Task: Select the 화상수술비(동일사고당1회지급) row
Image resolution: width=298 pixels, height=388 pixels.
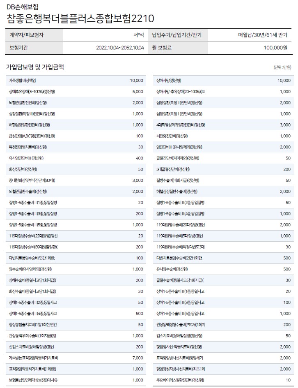Action: click(x=76, y=291)
